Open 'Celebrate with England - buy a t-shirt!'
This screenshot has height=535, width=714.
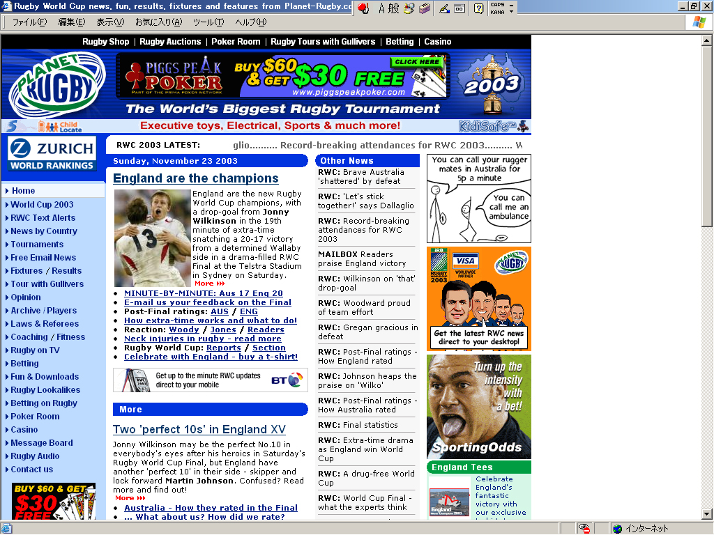[211, 357]
